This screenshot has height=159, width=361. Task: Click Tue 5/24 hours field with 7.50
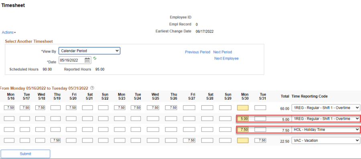point(136,108)
